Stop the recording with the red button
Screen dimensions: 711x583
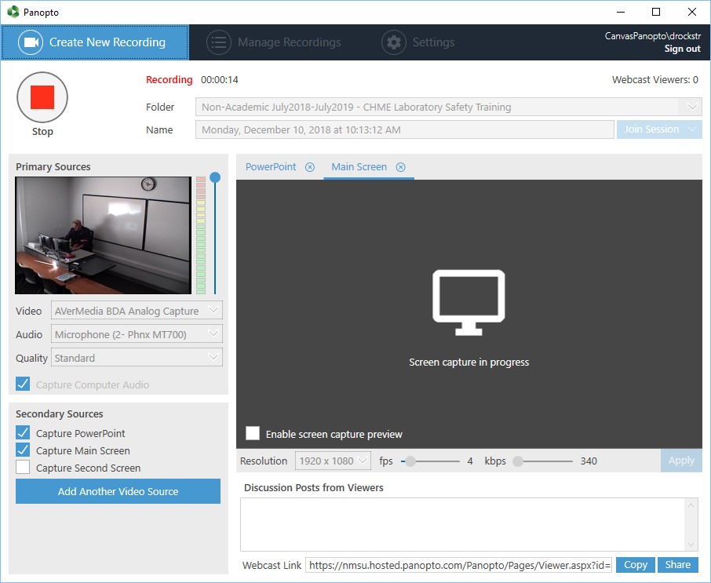tap(42, 97)
